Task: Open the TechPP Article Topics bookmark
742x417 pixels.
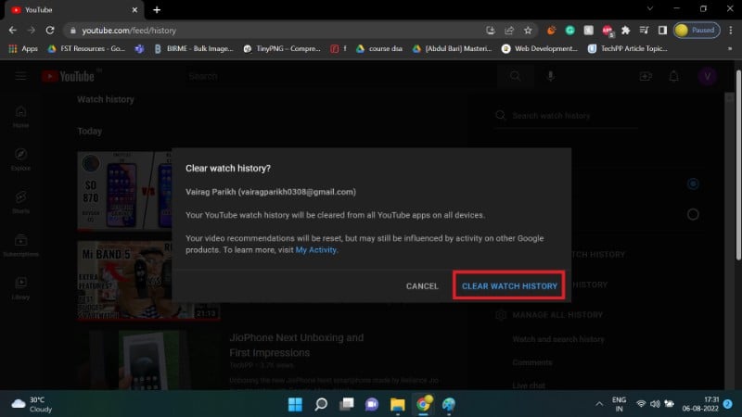Action: point(628,48)
